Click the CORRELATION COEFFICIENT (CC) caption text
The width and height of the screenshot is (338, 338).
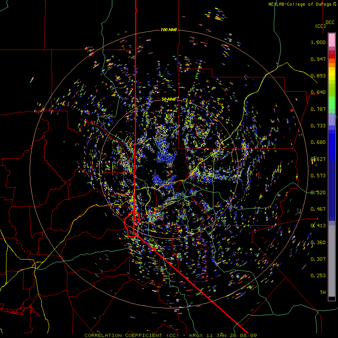coord(131,335)
